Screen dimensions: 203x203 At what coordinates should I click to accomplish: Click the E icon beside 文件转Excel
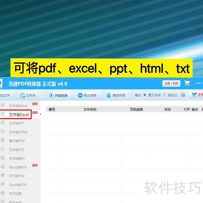click(x=3, y=114)
